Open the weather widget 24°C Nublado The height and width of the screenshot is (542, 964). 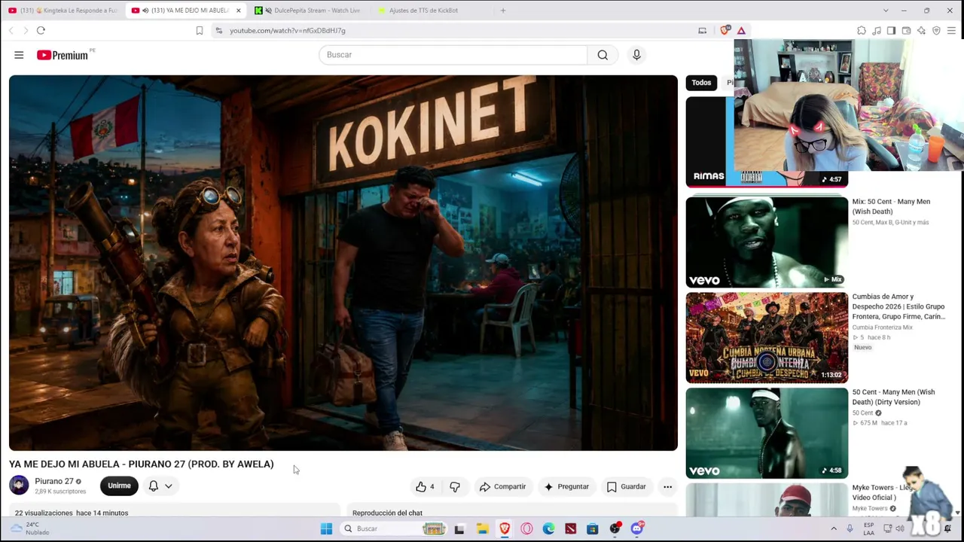point(30,528)
